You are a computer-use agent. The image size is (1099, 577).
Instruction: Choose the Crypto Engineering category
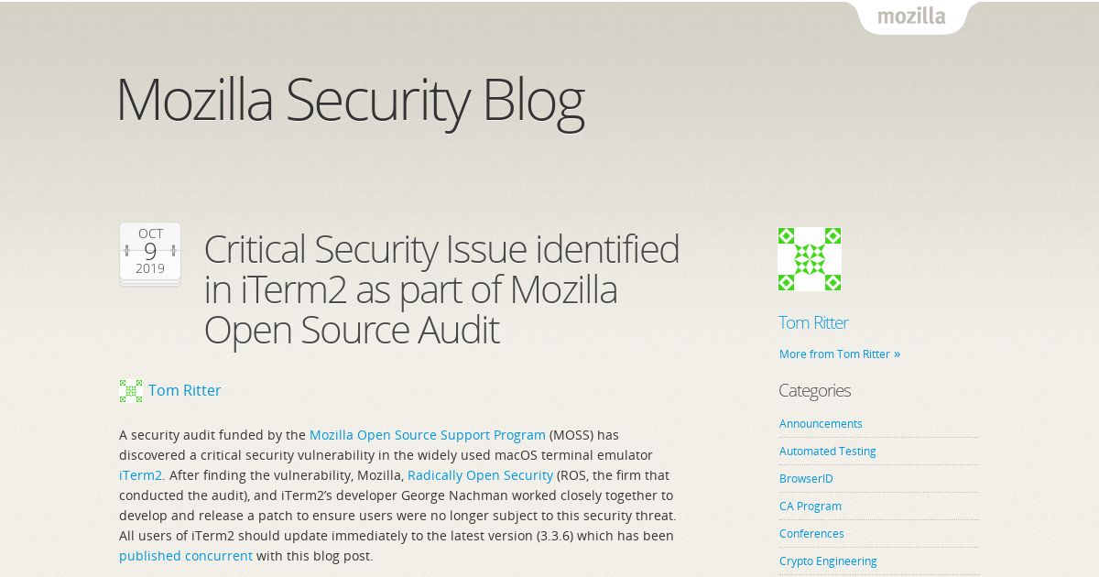point(828,561)
